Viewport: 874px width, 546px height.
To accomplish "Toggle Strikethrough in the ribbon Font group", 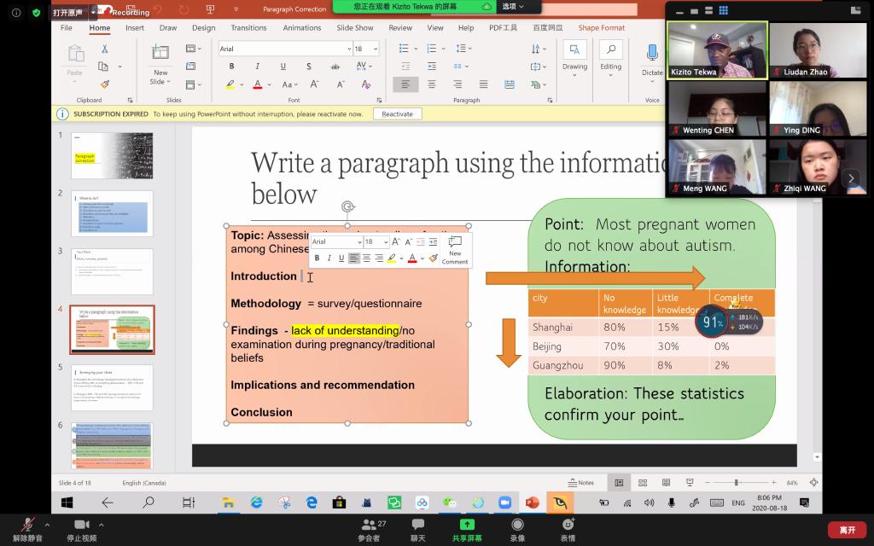I will (x=335, y=67).
